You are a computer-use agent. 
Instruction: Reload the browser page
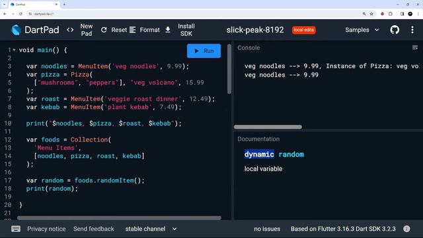pyautogui.click(x=20, y=14)
